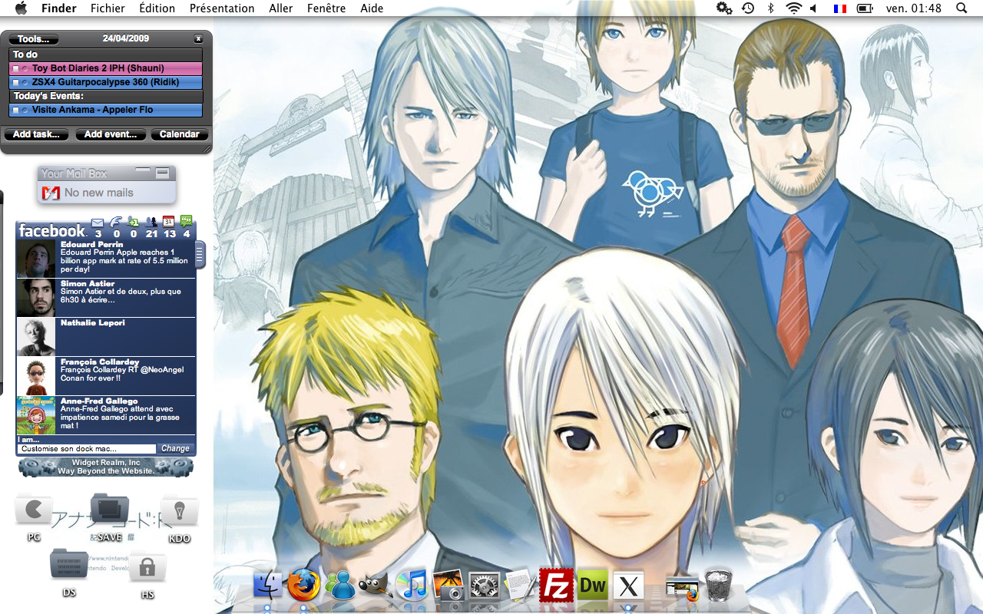Click the Gmail icon in mail widget

(x=51, y=193)
